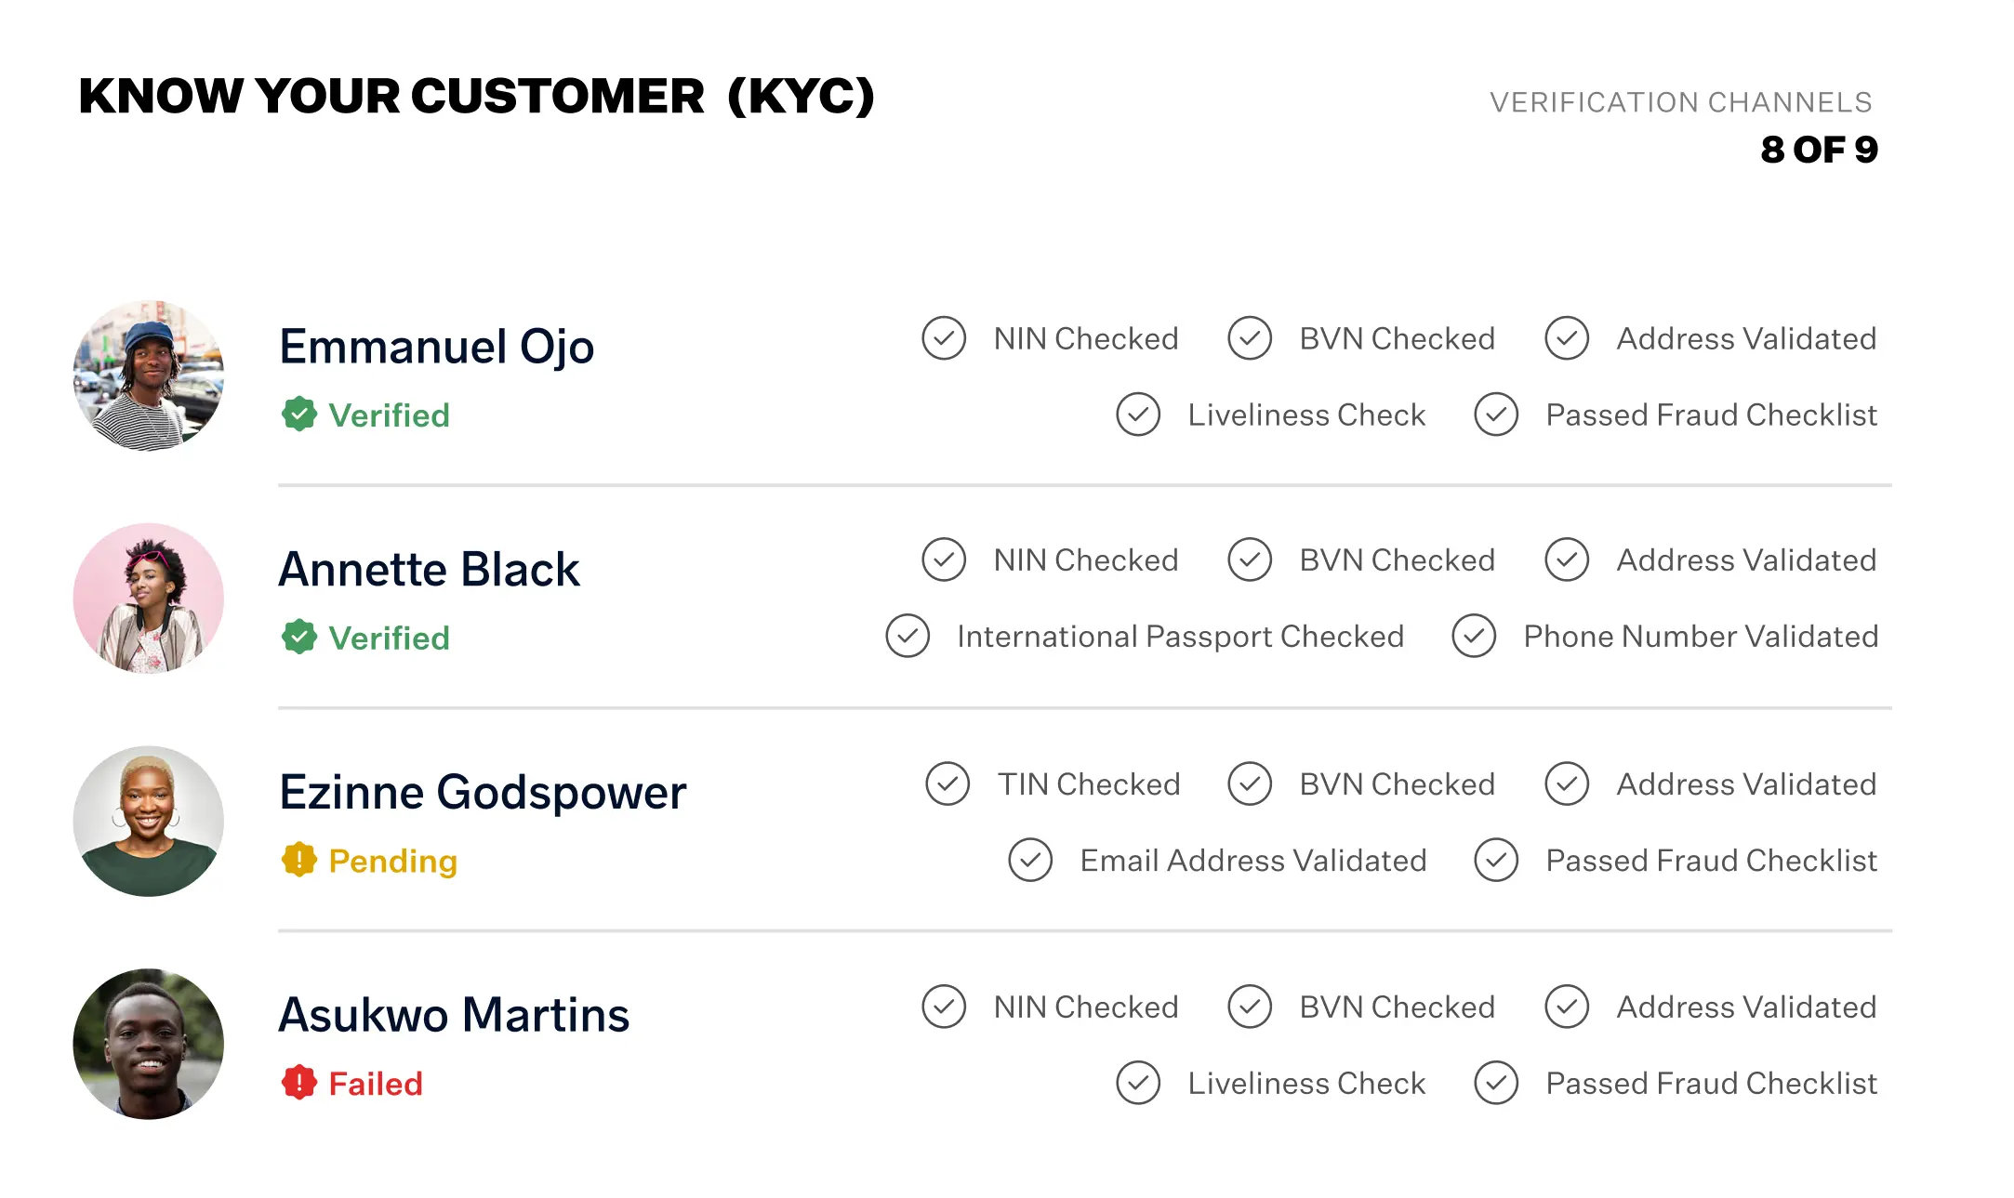Click the Pending status label
The height and width of the screenshot is (1198, 2014).
(392, 862)
